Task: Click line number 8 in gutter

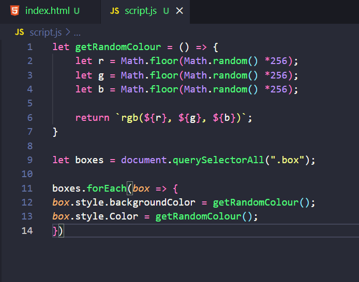Action: click(30, 146)
